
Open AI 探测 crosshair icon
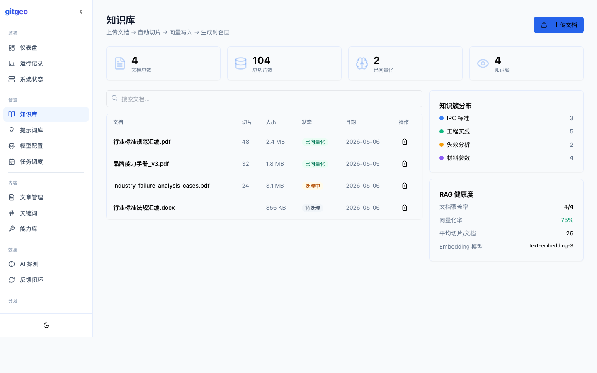point(12,264)
